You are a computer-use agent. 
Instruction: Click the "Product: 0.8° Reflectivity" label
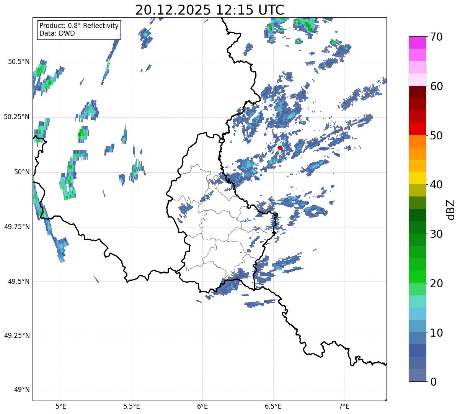[x=79, y=26]
